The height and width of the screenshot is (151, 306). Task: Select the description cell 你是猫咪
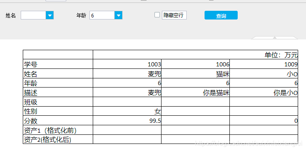tap(195, 93)
